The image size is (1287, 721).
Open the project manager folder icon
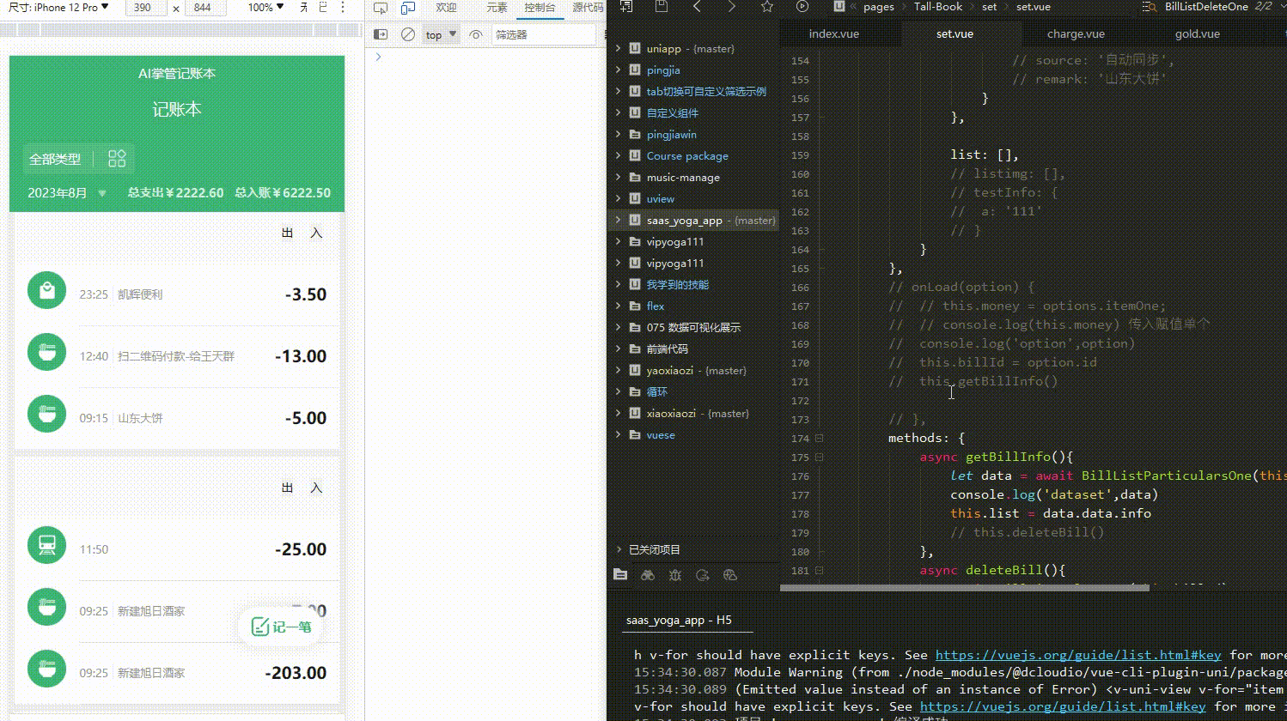click(620, 575)
